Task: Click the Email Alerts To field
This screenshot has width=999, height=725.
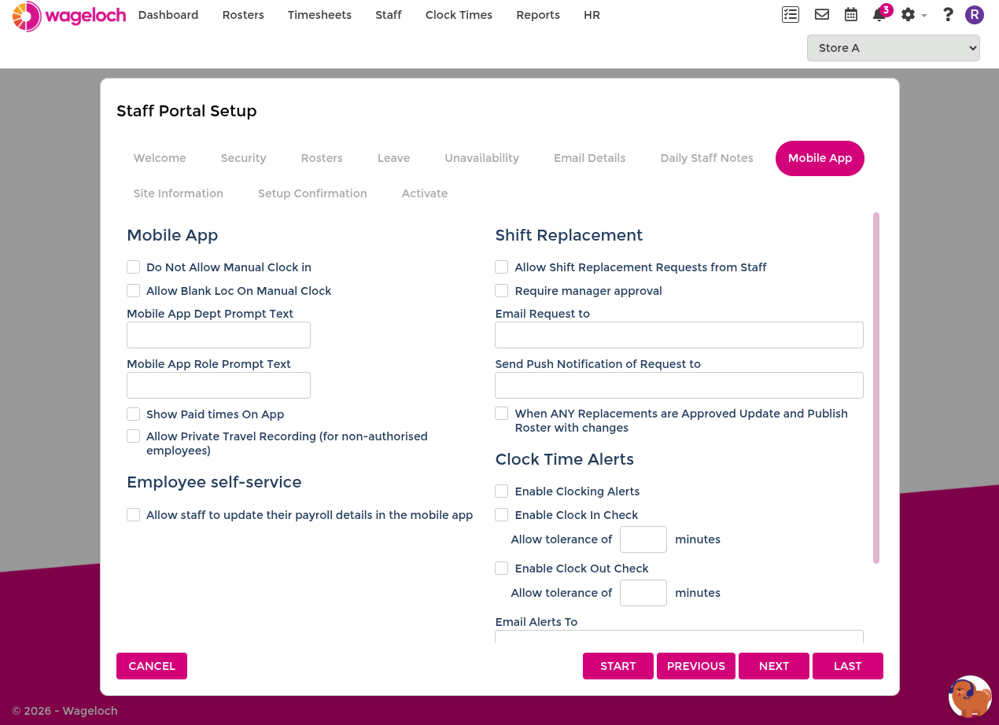Action: [679, 636]
